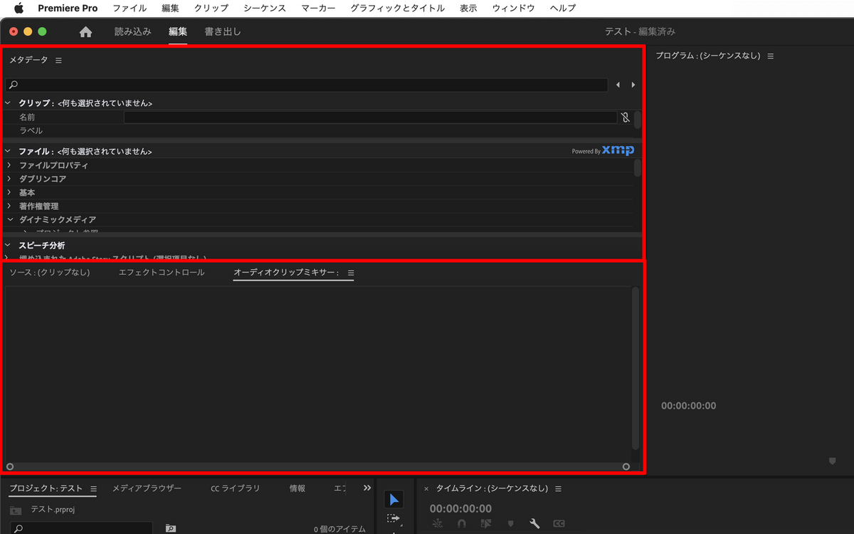The image size is (854, 534).
Task: Click the link icon beside the 名前 field
Action: (x=625, y=117)
